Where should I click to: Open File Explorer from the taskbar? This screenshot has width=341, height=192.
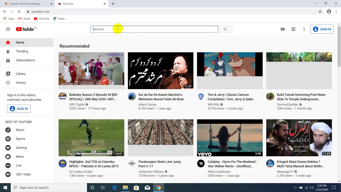coord(125,187)
